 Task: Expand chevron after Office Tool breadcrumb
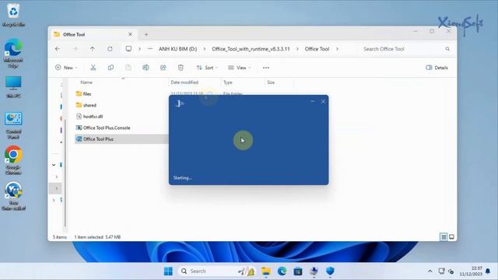pyautogui.click(x=337, y=49)
